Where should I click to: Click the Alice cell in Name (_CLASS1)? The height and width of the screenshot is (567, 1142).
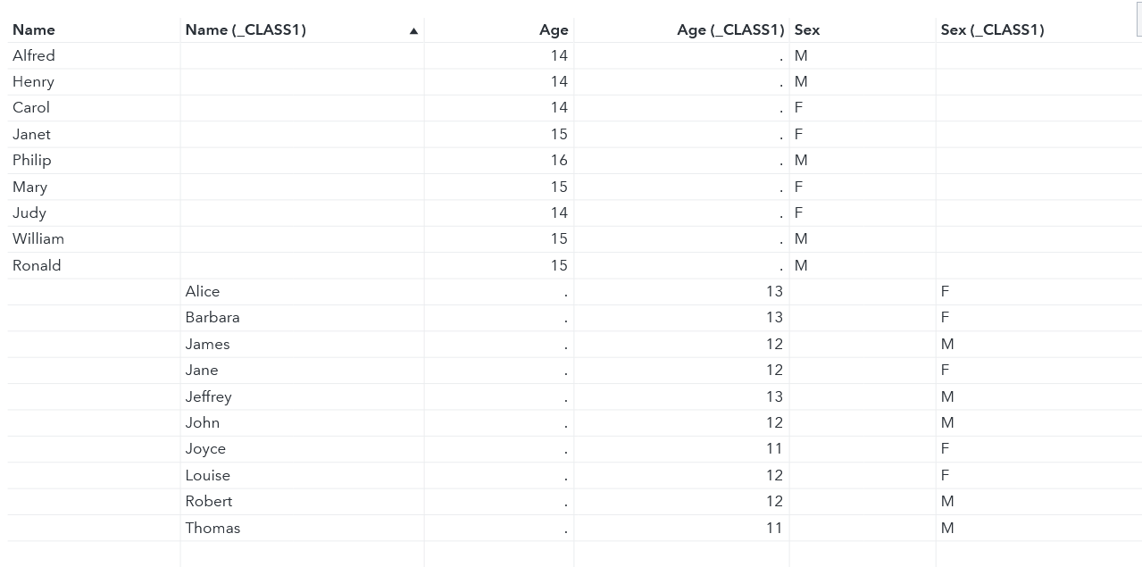(x=203, y=292)
